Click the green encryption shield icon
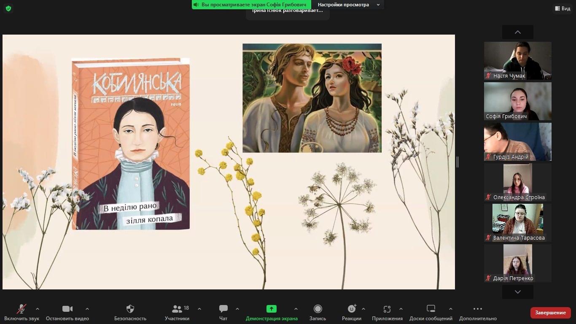The width and height of the screenshot is (576, 324). click(8, 8)
